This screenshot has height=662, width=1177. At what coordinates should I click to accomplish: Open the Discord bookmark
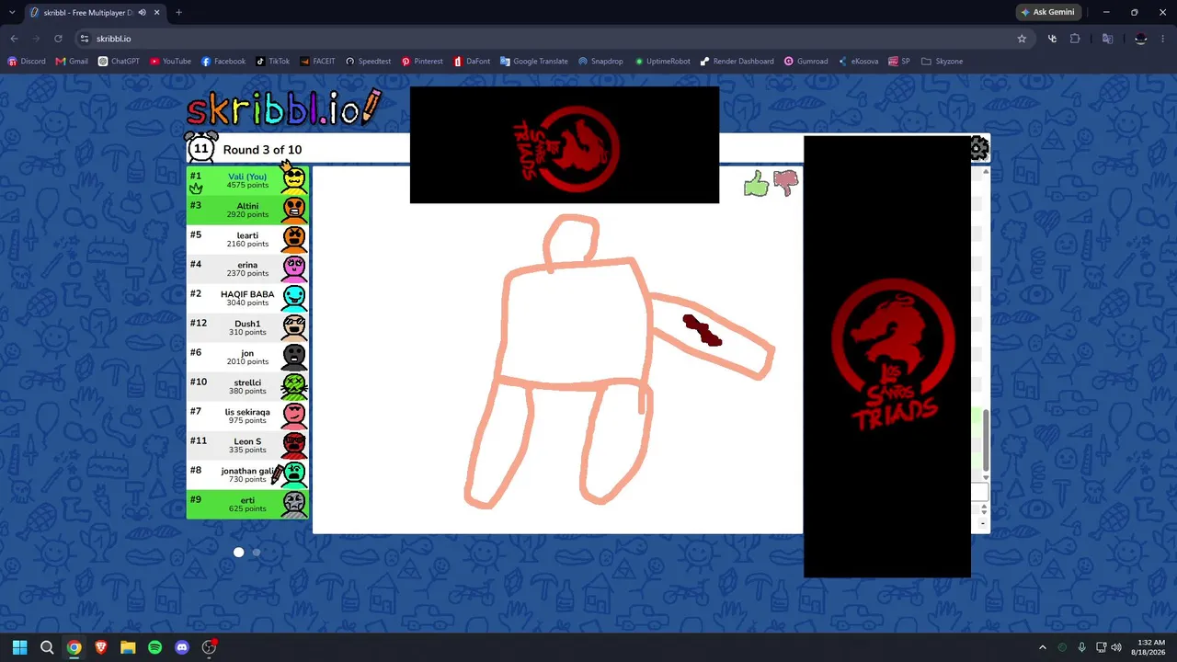click(27, 62)
